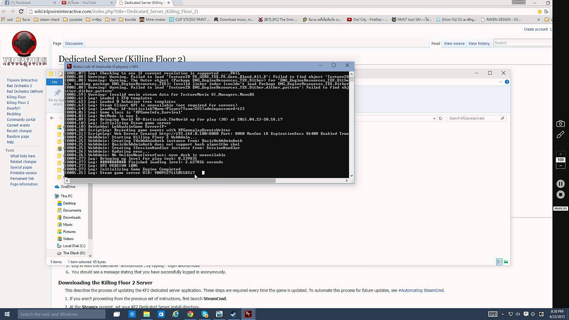Open What links here tool link
The width and height of the screenshot is (569, 320).
pyautogui.click(x=23, y=156)
